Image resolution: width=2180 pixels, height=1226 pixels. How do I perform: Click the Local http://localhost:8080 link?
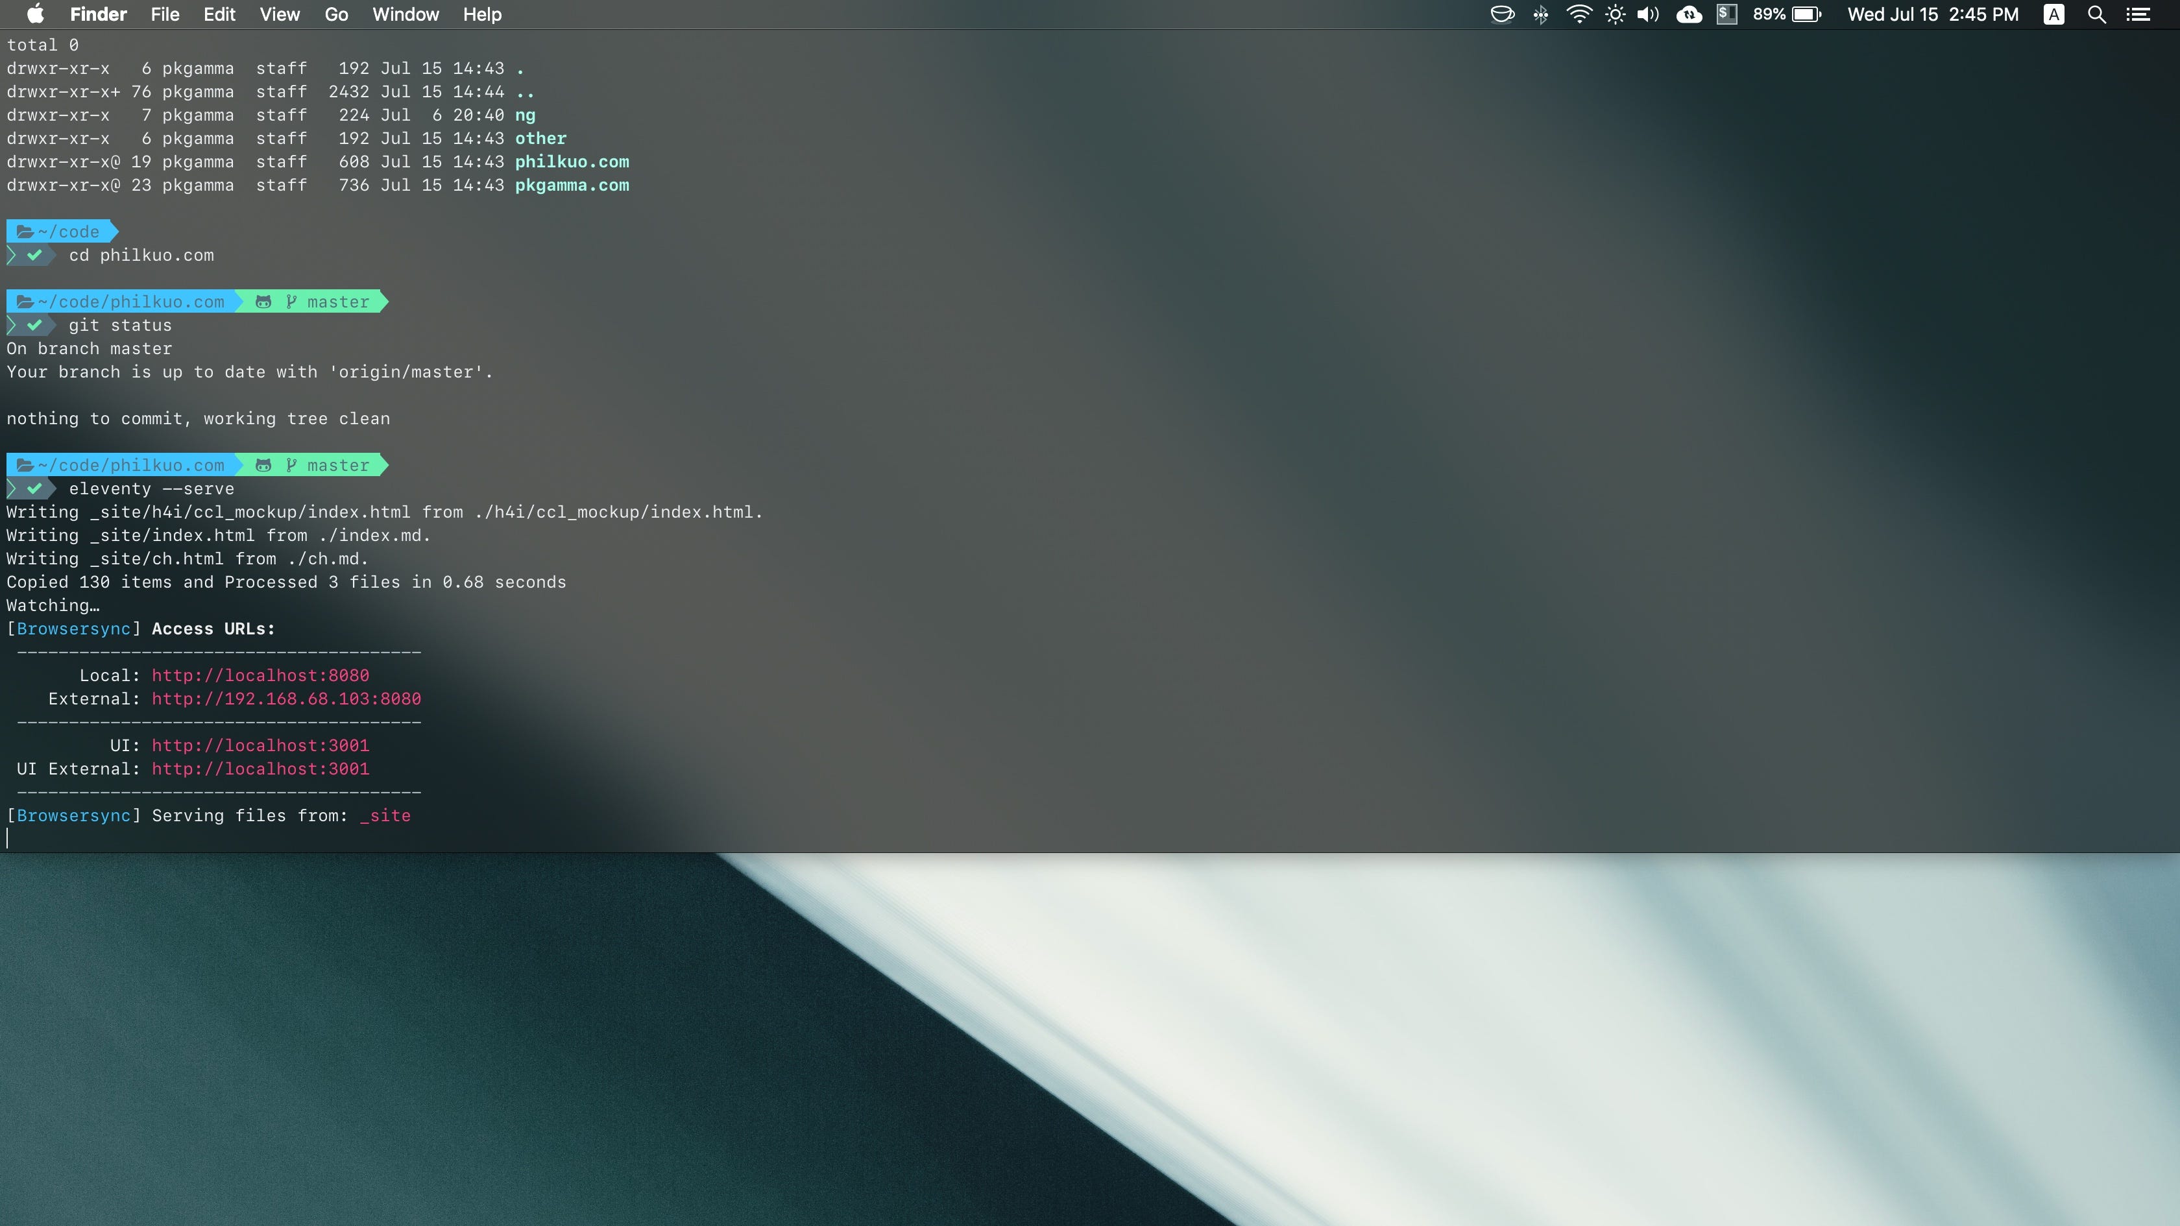pos(260,675)
